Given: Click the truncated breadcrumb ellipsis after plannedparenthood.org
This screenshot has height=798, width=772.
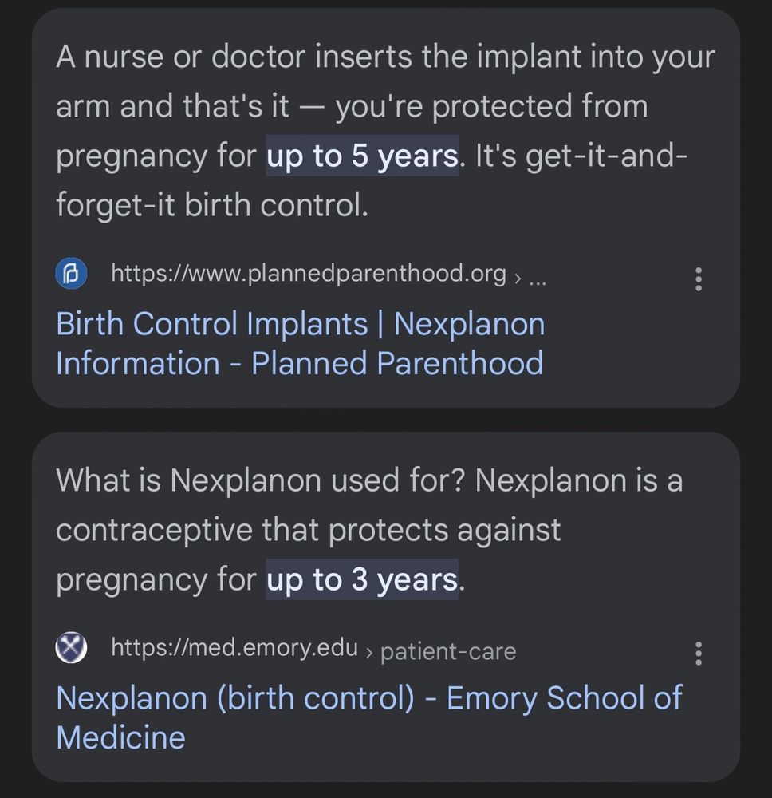Looking at the screenshot, I should coord(538,278).
